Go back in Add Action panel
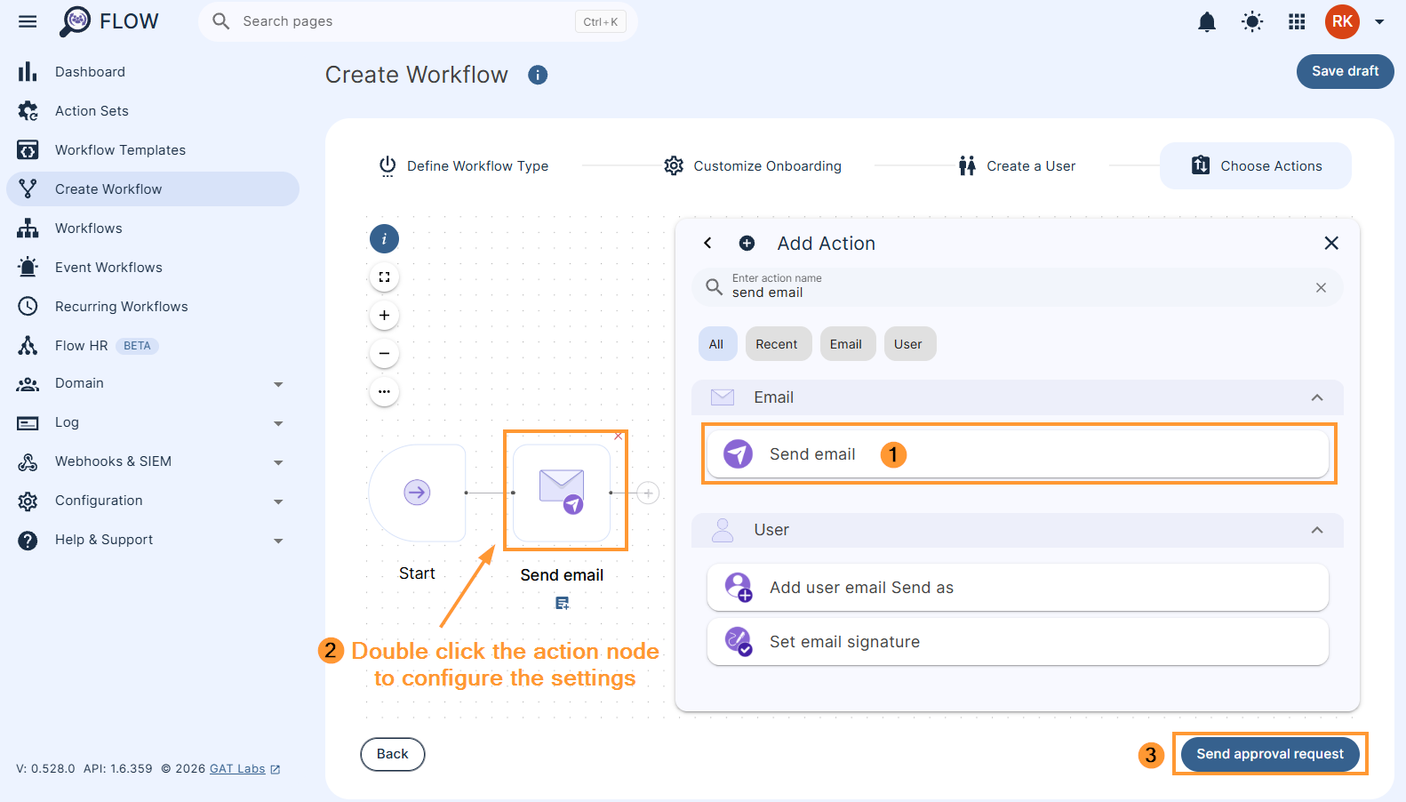 point(707,243)
